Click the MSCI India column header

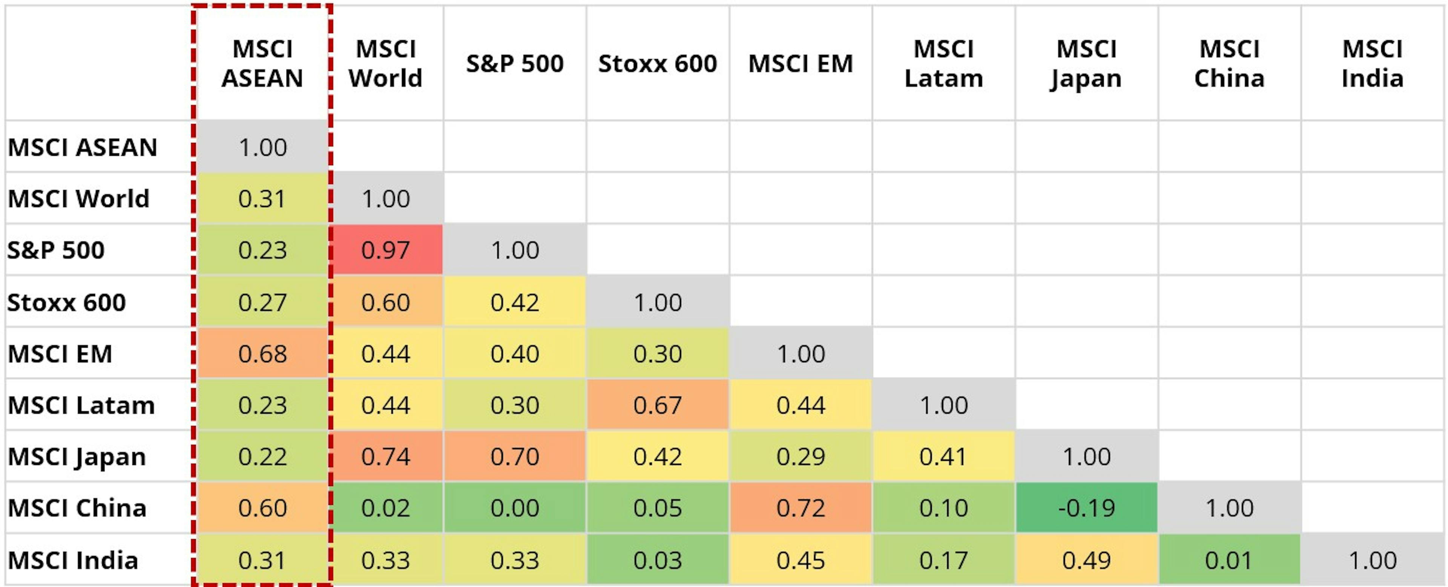[1372, 64]
